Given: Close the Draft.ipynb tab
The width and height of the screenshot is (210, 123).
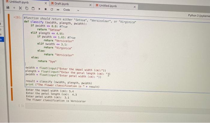Looking at the screenshot, I should point(90,5).
